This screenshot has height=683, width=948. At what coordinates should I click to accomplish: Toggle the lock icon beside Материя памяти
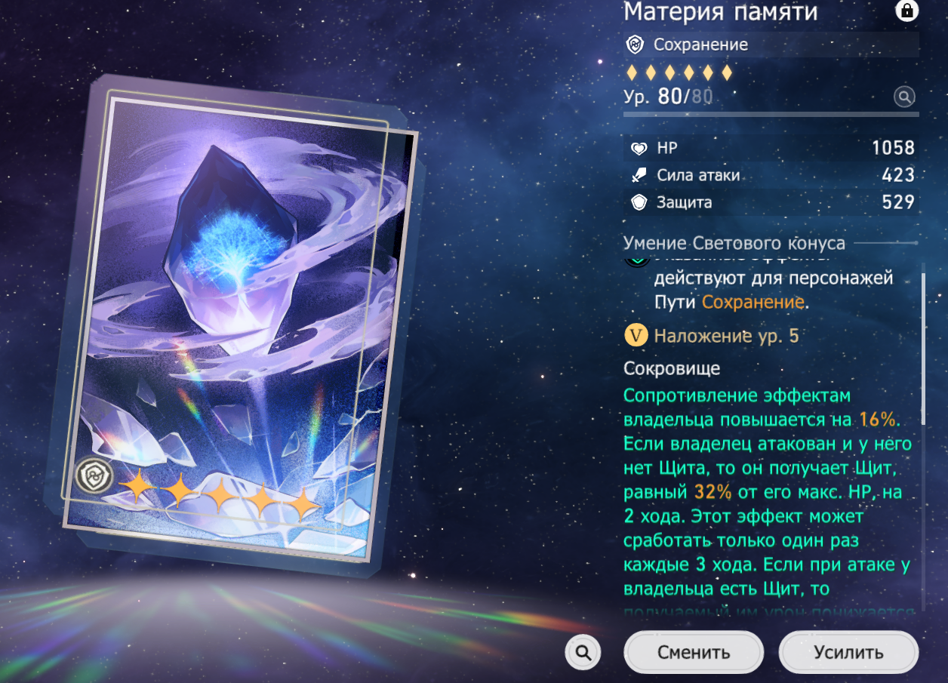(x=906, y=11)
